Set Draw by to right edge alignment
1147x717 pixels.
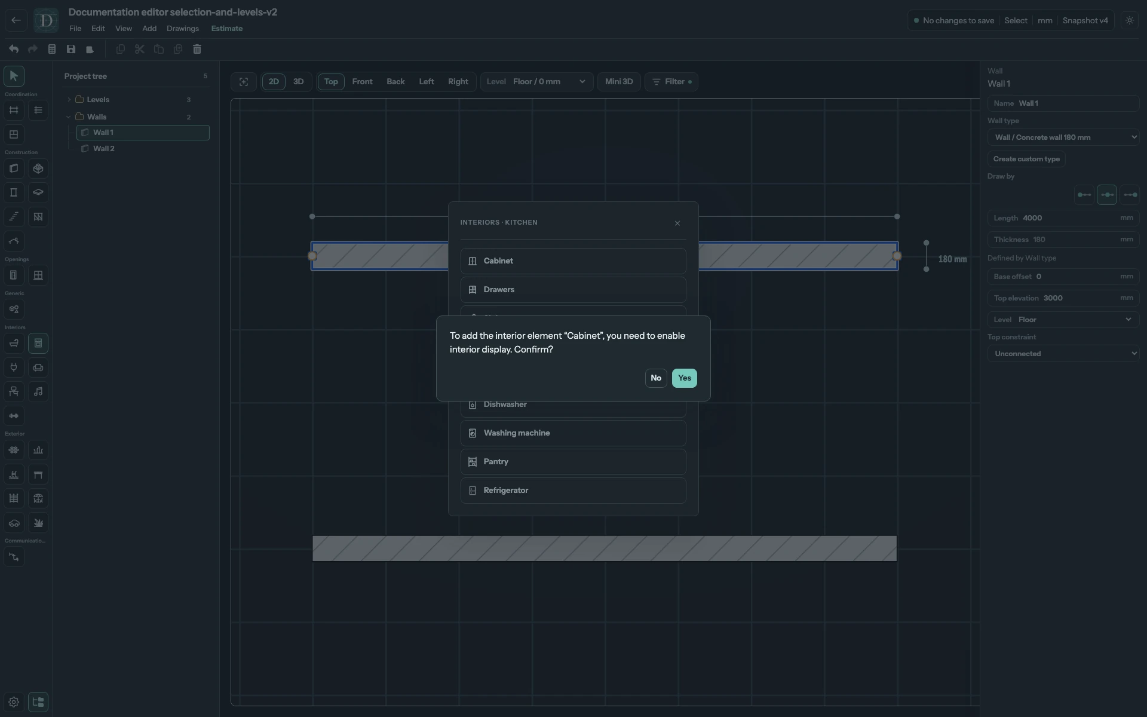tap(1130, 195)
